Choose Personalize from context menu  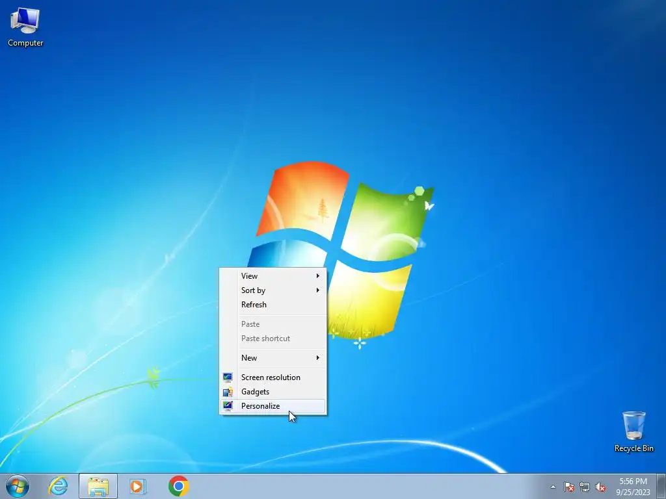click(273, 406)
